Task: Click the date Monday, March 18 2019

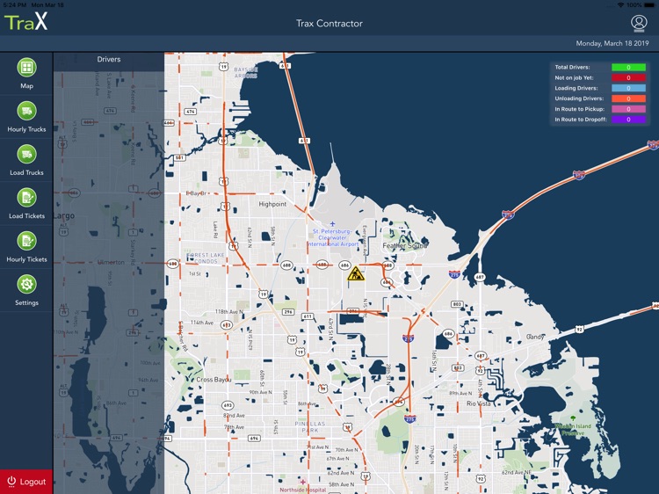Action: click(x=612, y=43)
